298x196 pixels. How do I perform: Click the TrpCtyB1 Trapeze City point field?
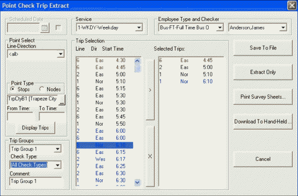[x=33, y=99]
